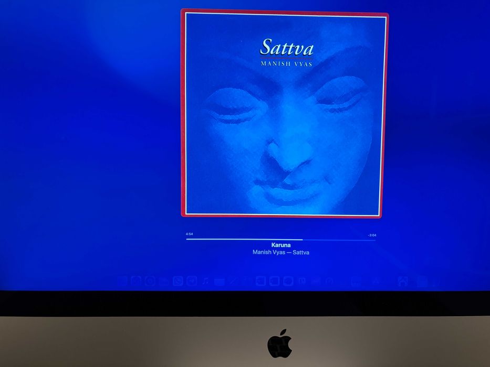Screen dimensions: 490x367
Task: Click the song title Karuna
Action: [x=281, y=245]
